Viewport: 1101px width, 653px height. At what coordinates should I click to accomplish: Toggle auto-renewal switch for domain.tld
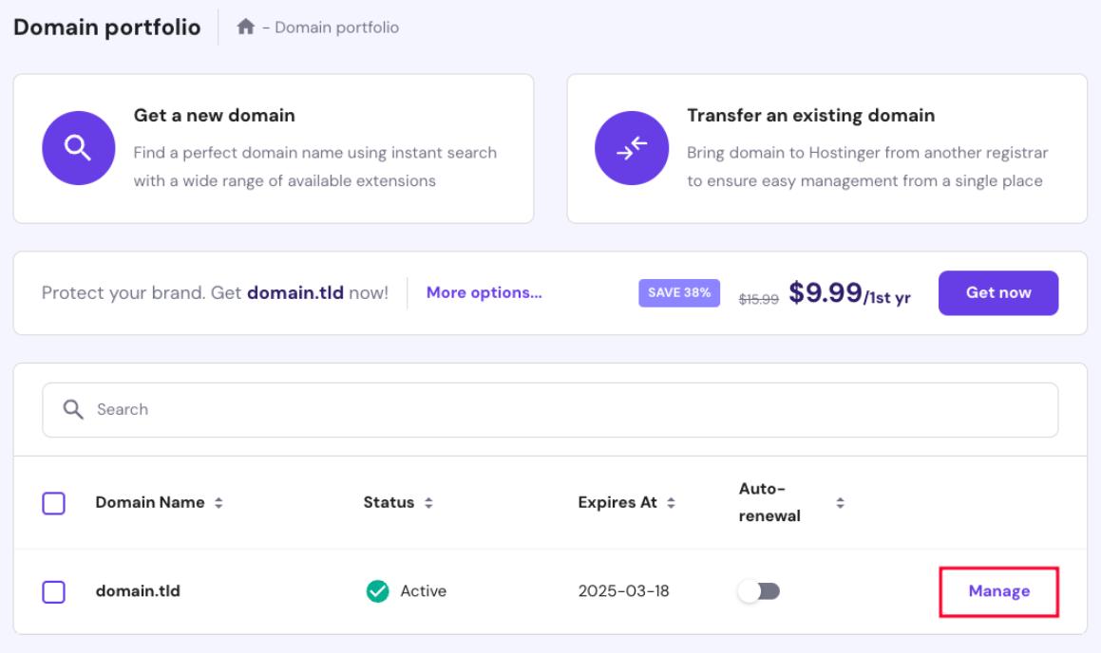coord(760,591)
